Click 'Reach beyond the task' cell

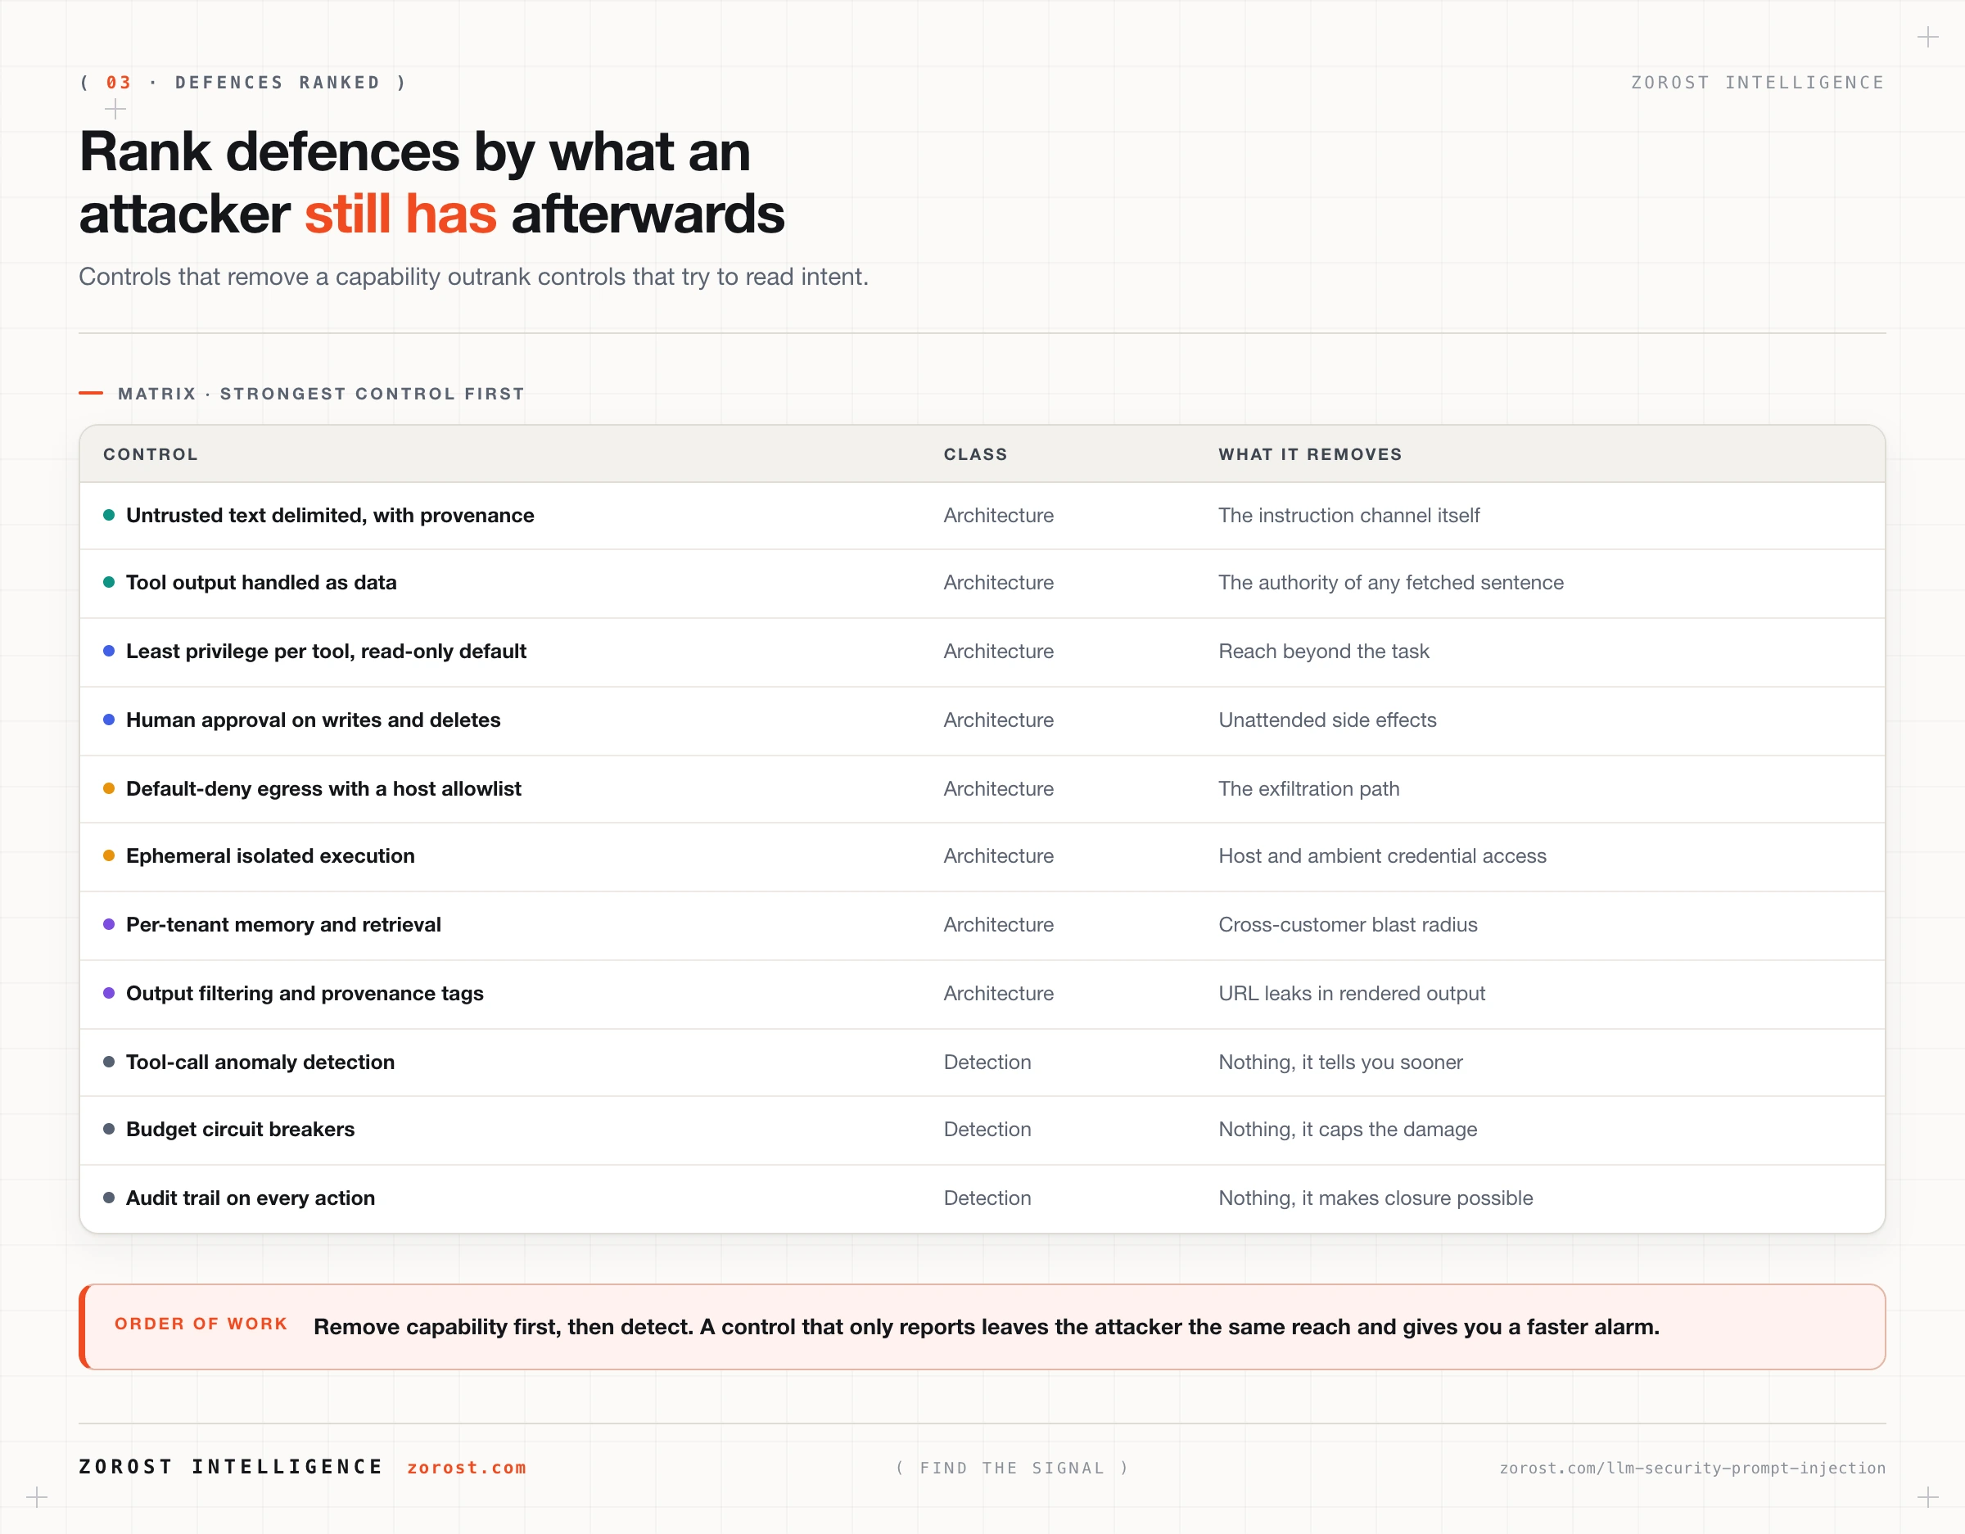coord(1323,652)
